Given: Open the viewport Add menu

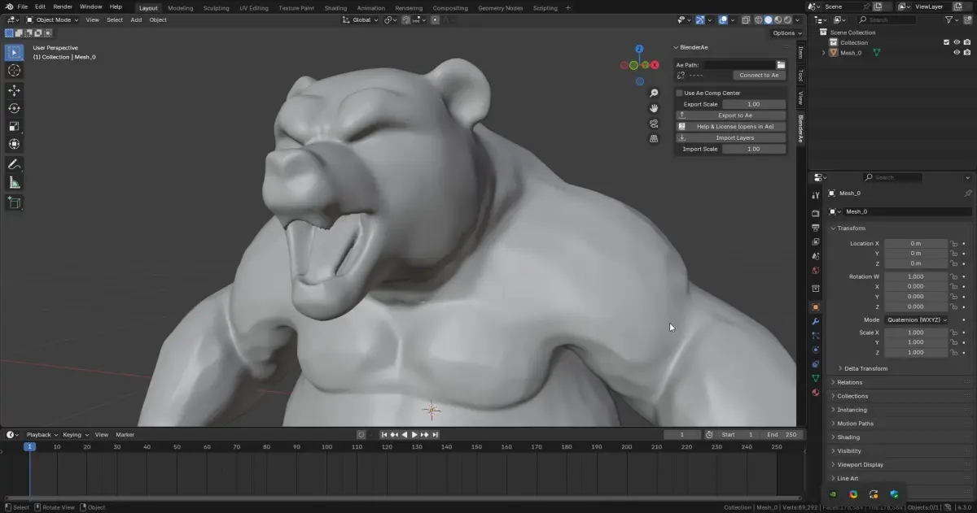Looking at the screenshot, I should tap(136, 20).
